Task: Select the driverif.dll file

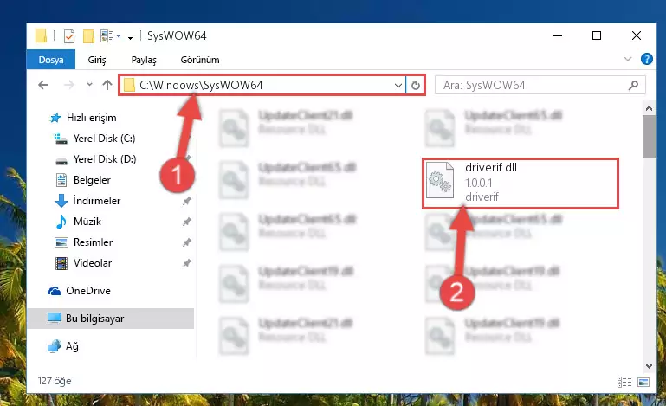Action: pos(521,184)
